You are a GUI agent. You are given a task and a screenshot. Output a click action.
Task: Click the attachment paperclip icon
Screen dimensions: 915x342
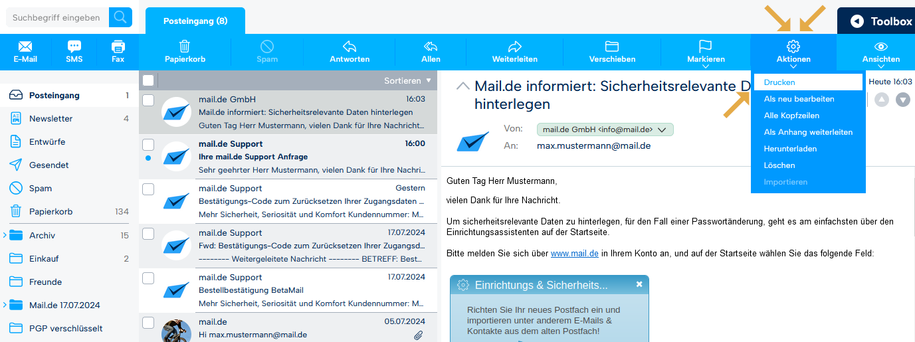pos(419,335)
